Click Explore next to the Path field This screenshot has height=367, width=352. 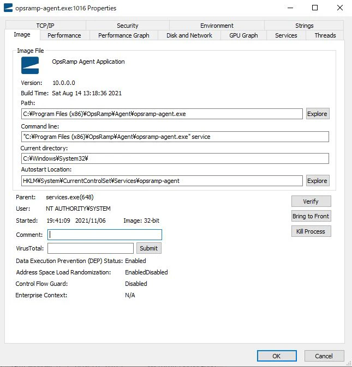tap(318, 114)
